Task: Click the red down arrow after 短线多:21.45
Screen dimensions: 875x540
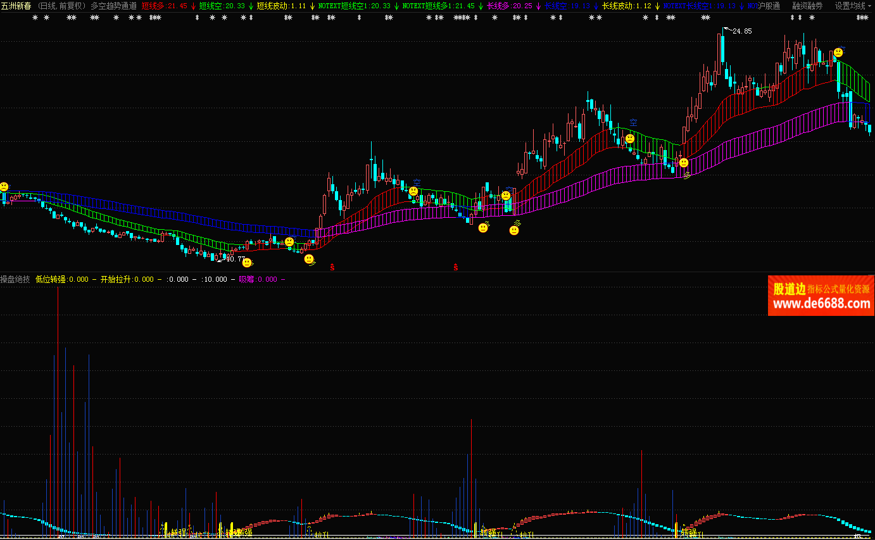Action: [193, 6]
